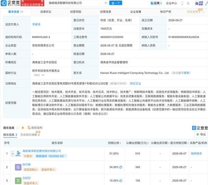Click the 其他有限责任公司 company type value

pos(43,46)
